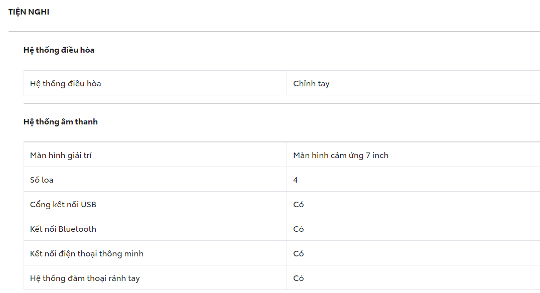
Task: Expand the Hệ thống âm thanh subsection heading
Action: click(x=60, y=122)
